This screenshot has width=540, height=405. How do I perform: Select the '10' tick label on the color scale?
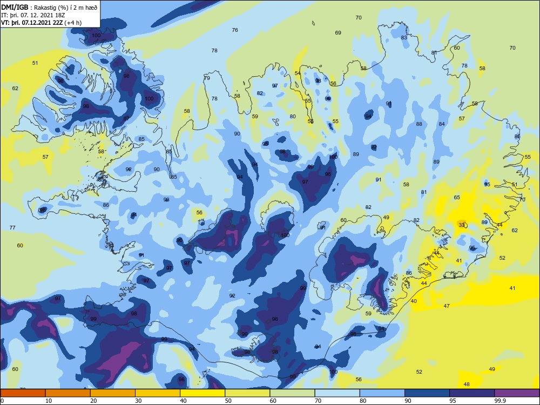48,401
